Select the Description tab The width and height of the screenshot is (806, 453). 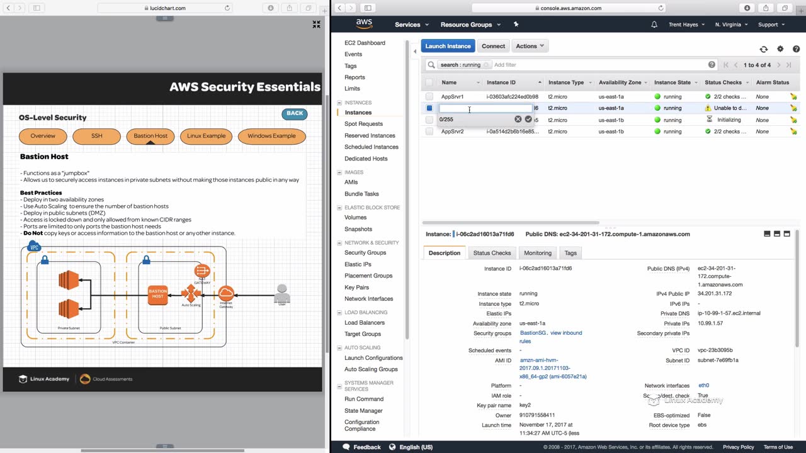pyautogui.click(x=445, y=253)
